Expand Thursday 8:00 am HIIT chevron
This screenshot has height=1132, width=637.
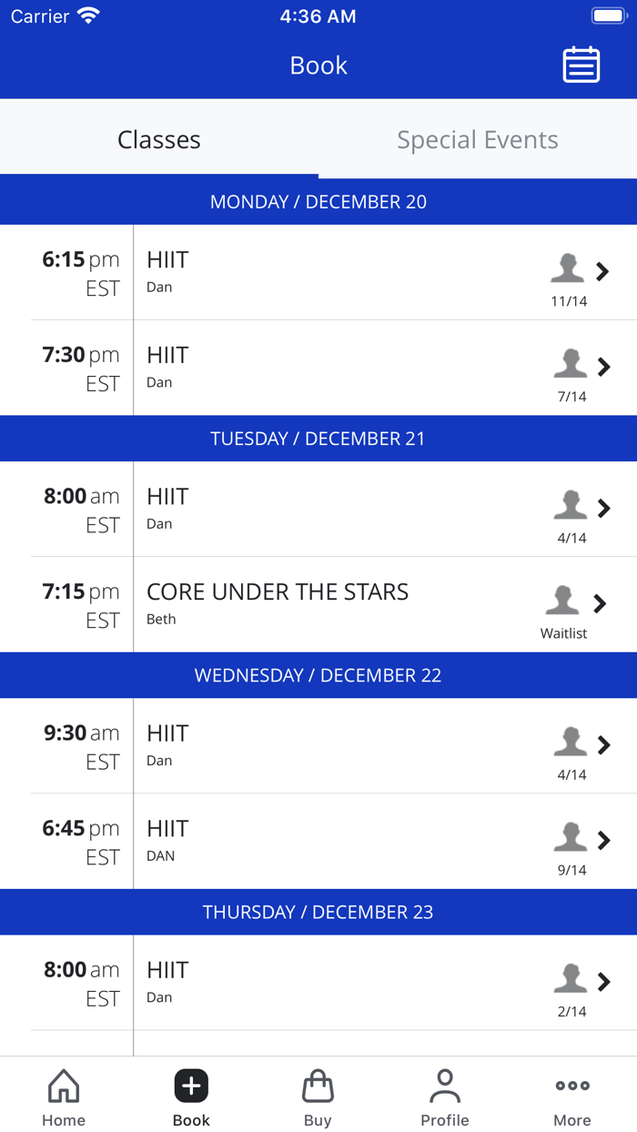(603, 982)
